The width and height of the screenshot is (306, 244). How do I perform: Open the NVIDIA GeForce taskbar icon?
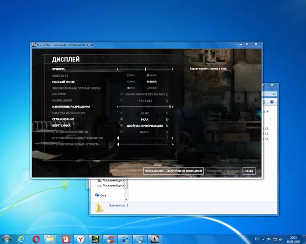pos(95,239)
